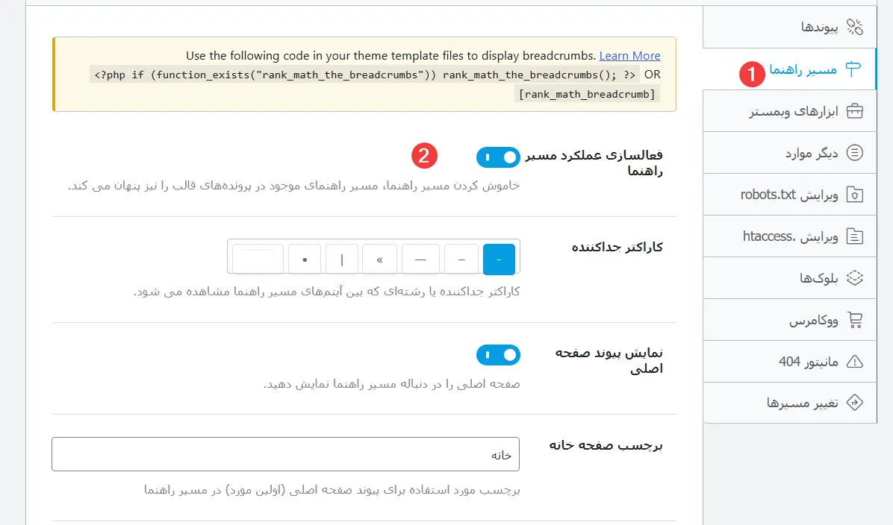Select the en dash separator option
This screenshot has height=525, width=893.
point(462,260)
